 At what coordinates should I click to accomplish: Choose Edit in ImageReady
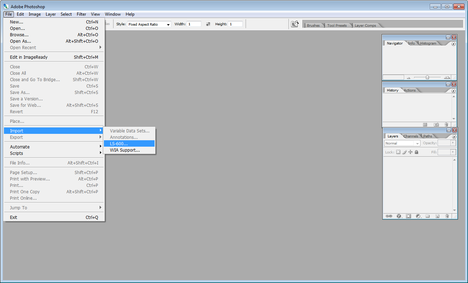click(54, 57)
